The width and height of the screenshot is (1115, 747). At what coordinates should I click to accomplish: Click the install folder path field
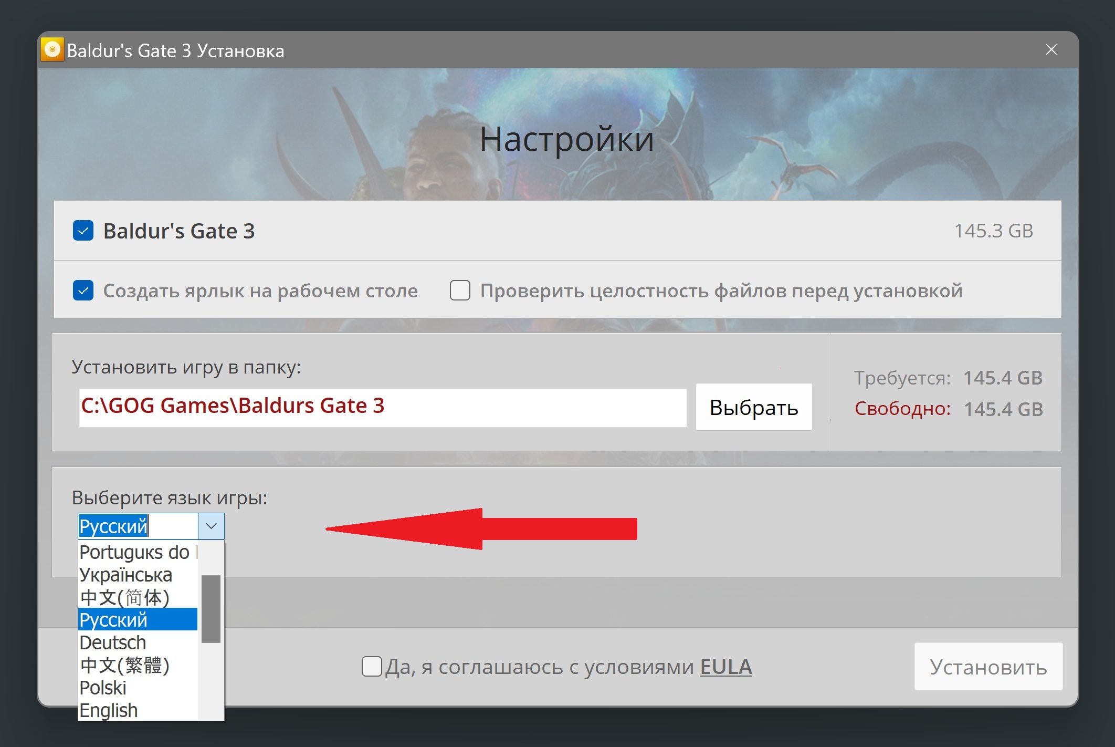tap(382, 407)
